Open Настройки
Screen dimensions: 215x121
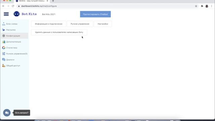click(103, 24)
